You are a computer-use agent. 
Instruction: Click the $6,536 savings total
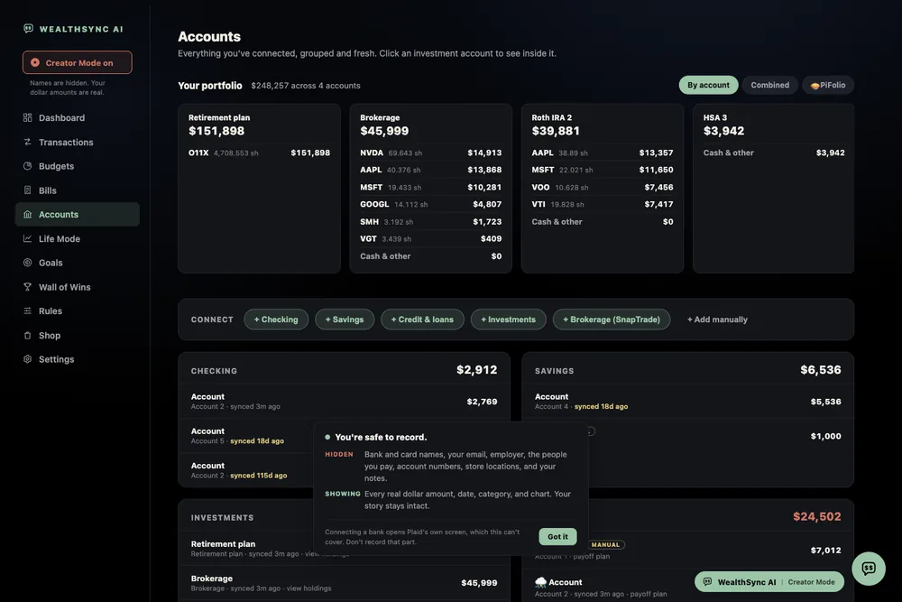pos(820,369)
